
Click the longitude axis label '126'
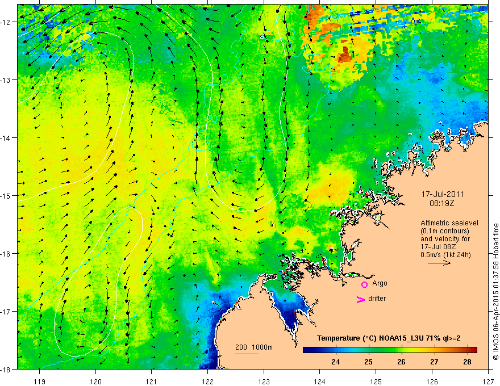point(432,381)
